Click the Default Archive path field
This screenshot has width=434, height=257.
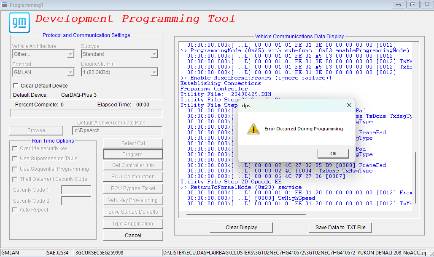click(x=117, y=130)
